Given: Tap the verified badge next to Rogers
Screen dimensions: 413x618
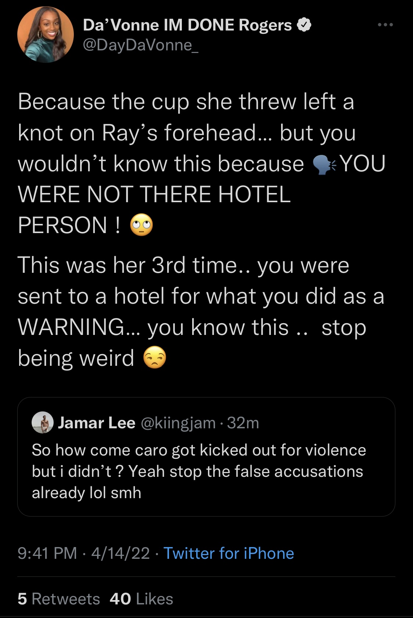Looking at the screenshot, I should point(304,25).
